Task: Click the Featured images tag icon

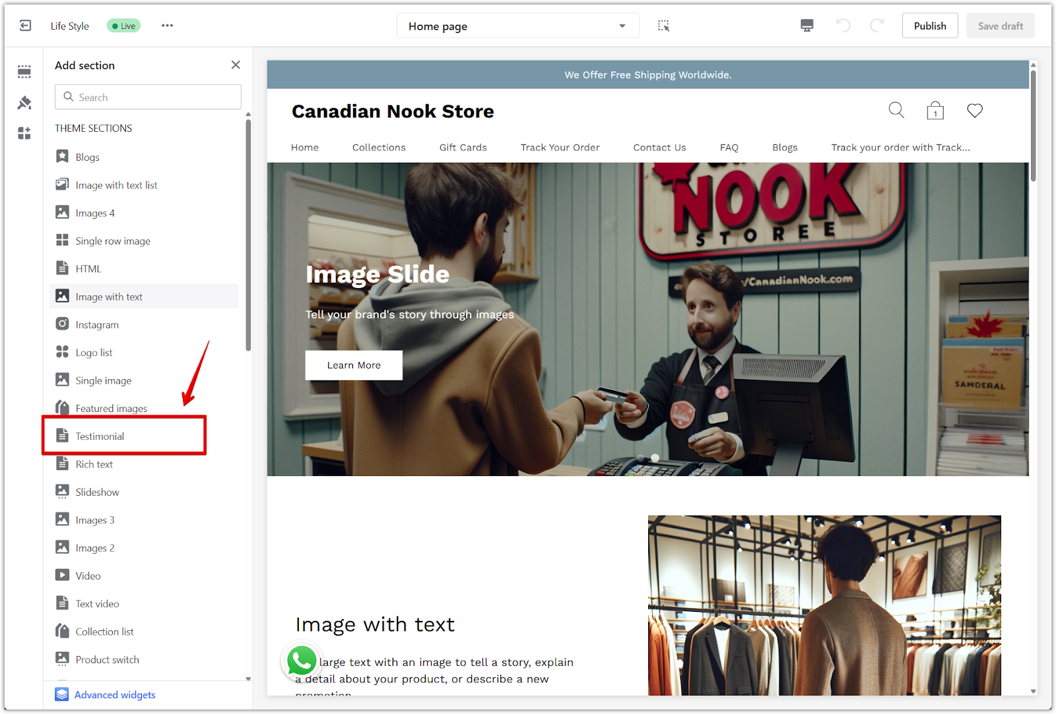Action: [x=62, y=407]
